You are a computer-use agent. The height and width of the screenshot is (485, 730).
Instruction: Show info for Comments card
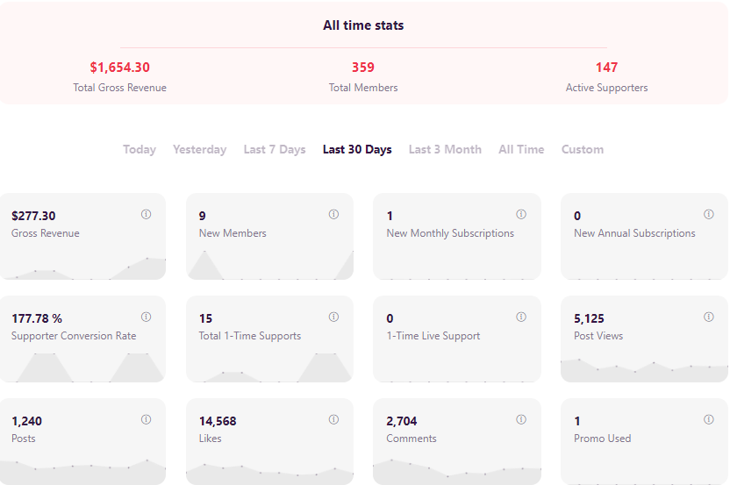[x=521, y=419]
